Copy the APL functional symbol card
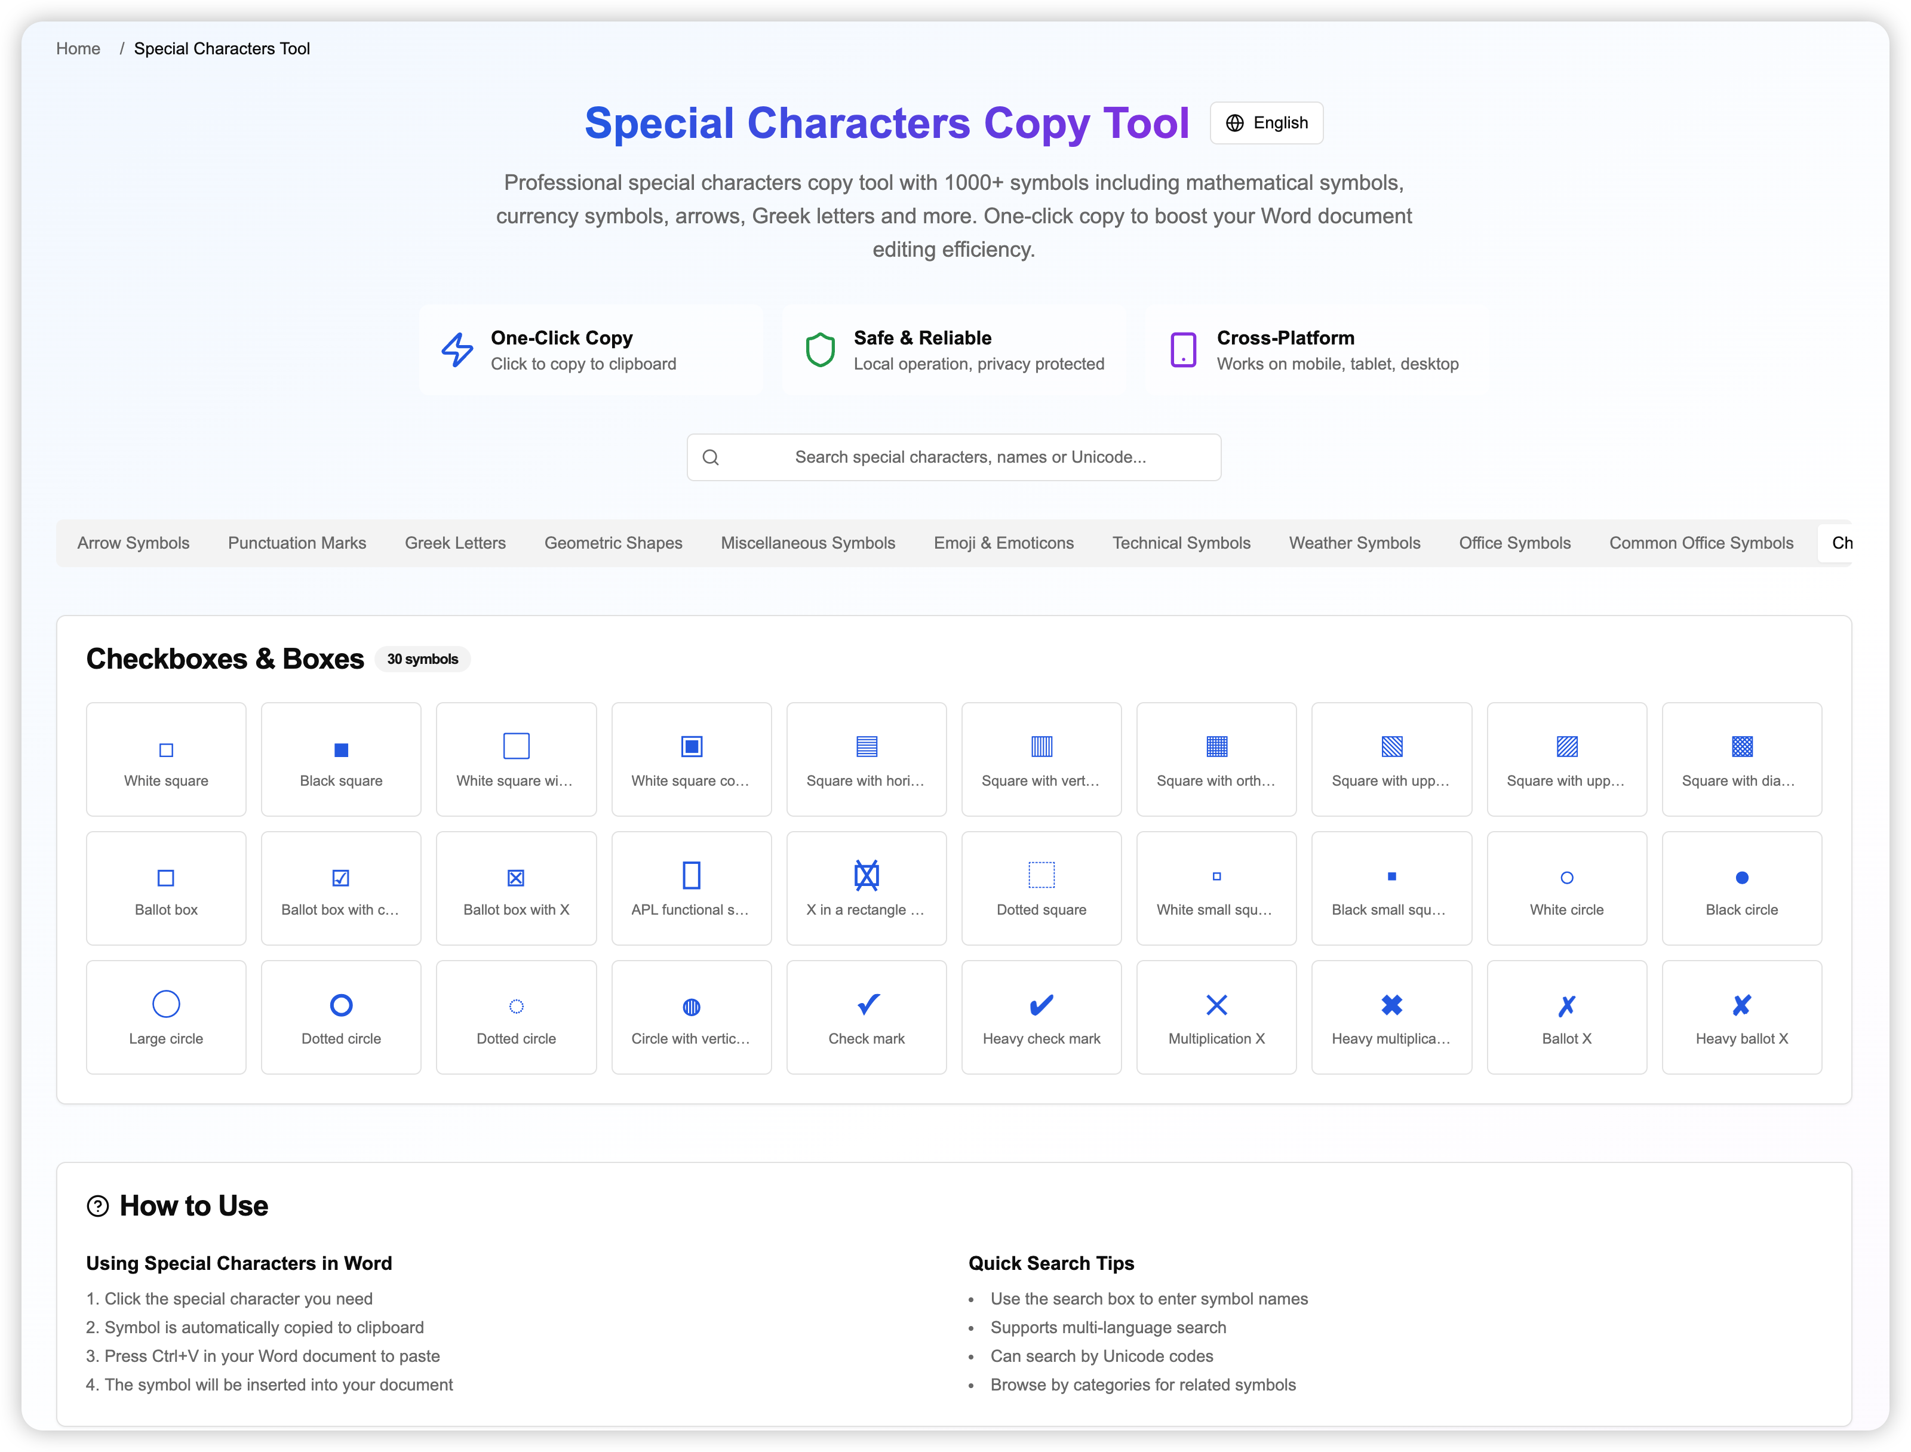Image resolution: width=1911 pixels, height=1452 pixels. [692, 888]
